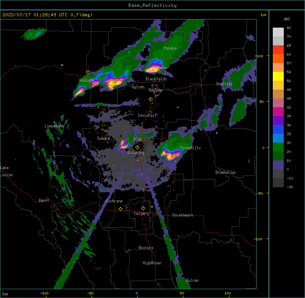Click the asterisk marker above Limestone
The height and width of the screenshot is (298, 305).
(x=54, y=122)
